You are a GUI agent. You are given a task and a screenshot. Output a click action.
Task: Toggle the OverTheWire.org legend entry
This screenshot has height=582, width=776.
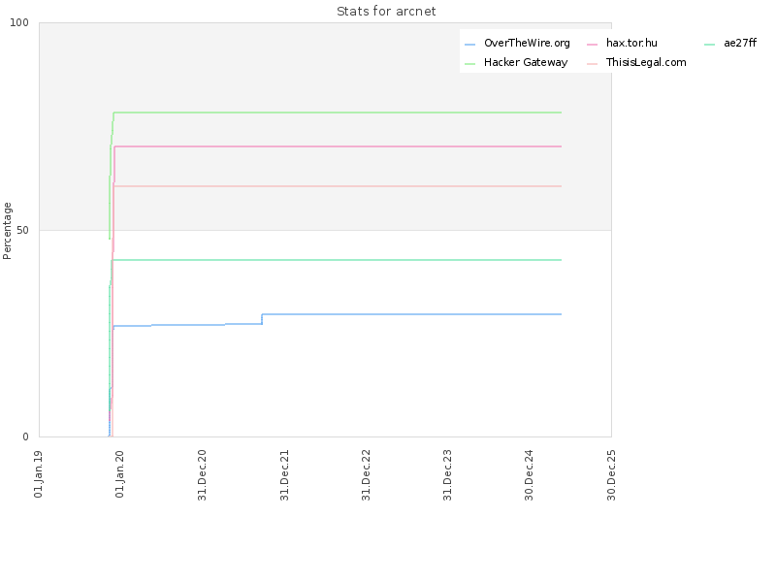click(518, 44)
